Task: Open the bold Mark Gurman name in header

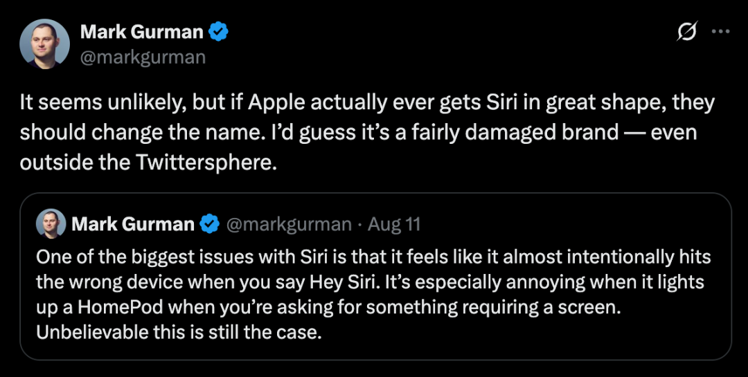Action: 142,32
